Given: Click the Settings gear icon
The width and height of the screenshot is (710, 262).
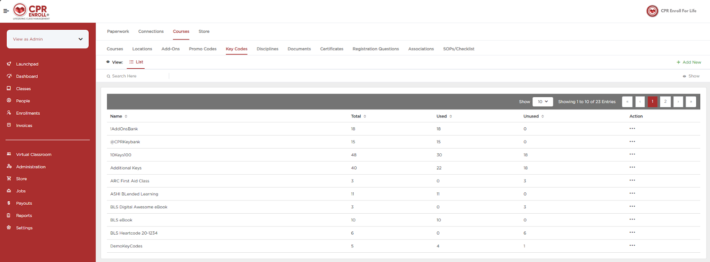Looking at the screenshot, I should [9, 227].
